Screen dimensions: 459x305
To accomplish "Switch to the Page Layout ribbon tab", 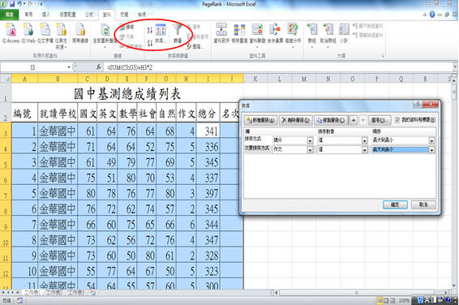I will (67, 15).
